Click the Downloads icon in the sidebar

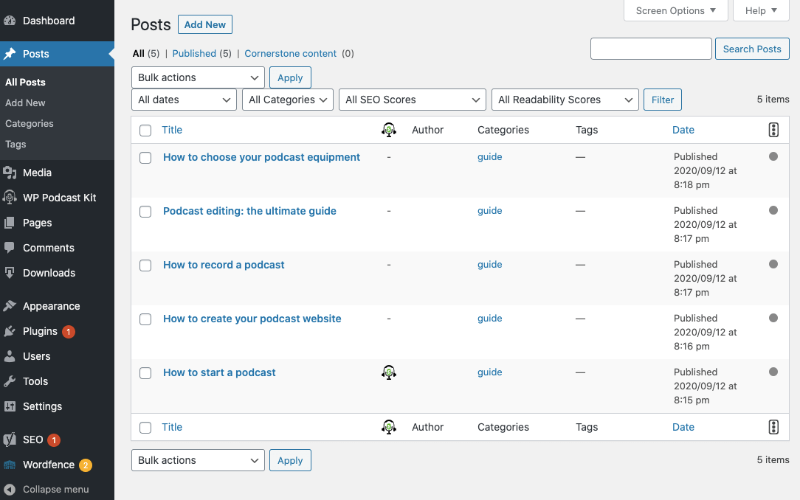(10, 273)
